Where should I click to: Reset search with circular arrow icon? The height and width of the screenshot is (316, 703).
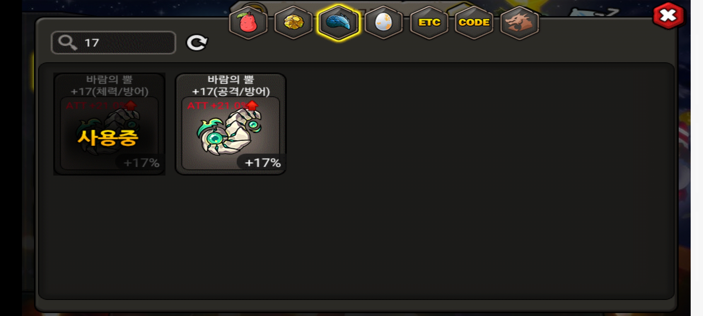(x=197, y=43)
